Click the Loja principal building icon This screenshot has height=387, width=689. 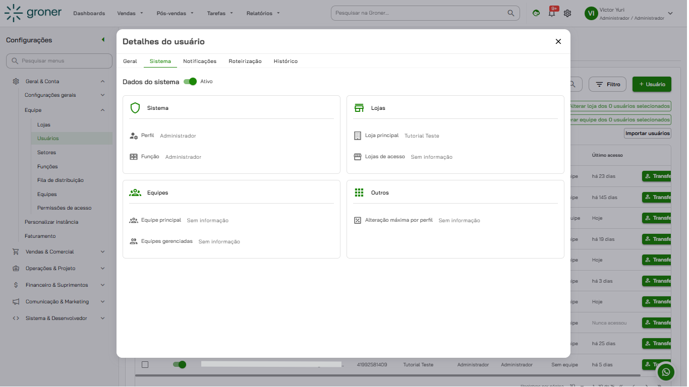tap(358, 136)
